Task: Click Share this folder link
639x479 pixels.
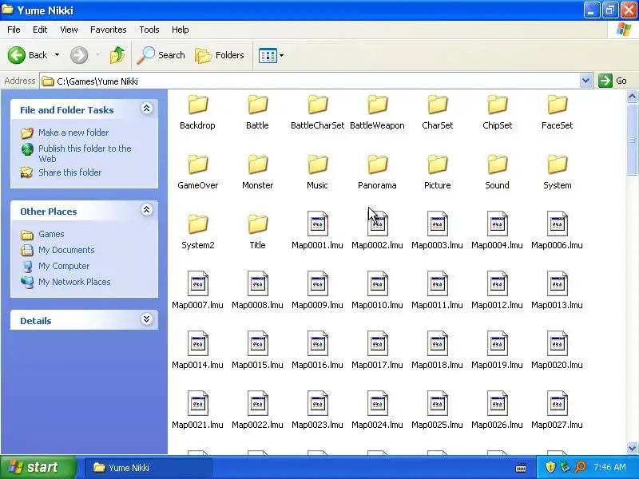Action: (x=69, y=172)
